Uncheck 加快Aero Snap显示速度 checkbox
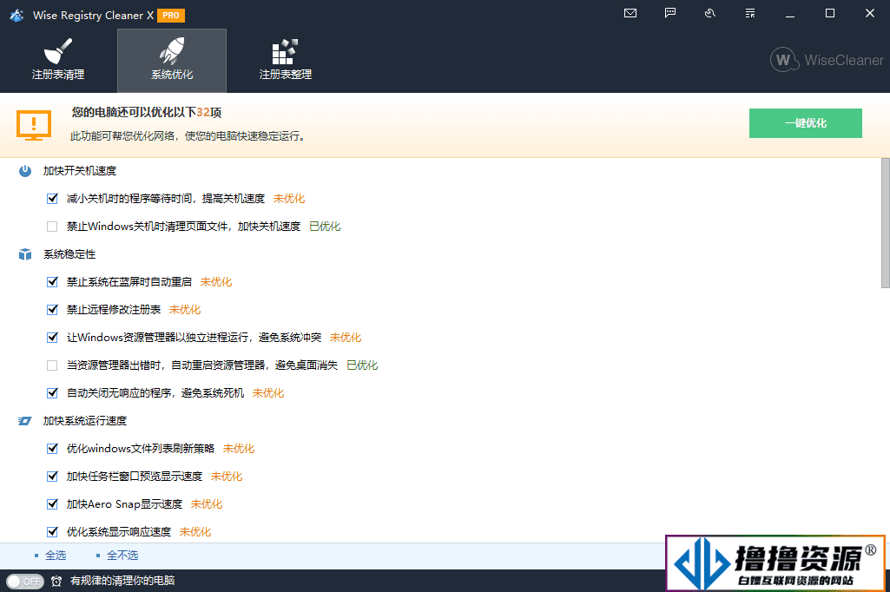 coord(52,504)
